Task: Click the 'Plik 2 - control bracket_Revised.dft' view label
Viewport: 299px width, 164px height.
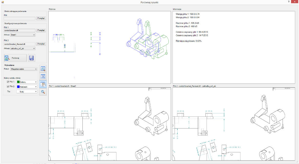Action: pos(194,86)
